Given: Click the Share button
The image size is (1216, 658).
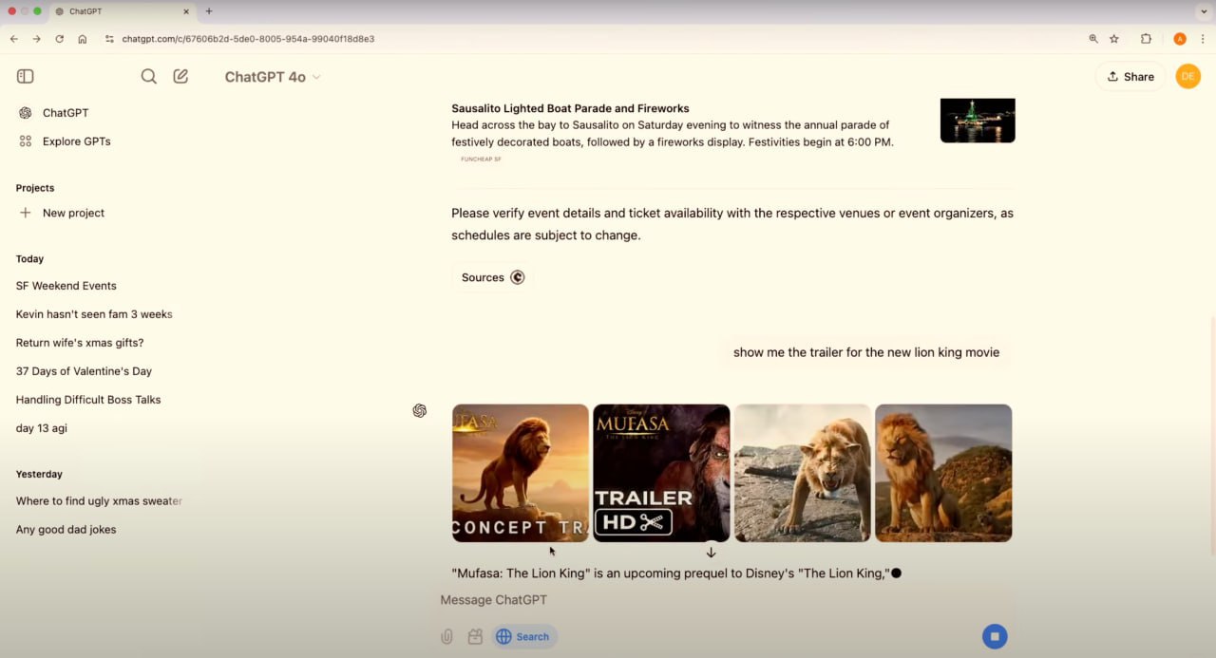Looking at the screenshot, I should point(1130,77).
